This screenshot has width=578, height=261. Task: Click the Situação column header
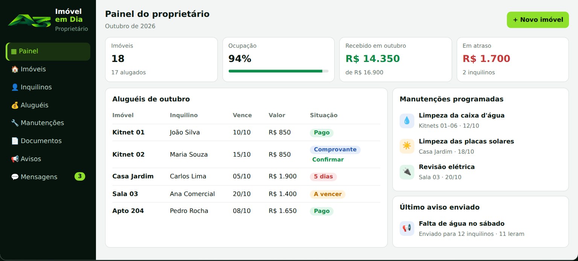[324, 115]
